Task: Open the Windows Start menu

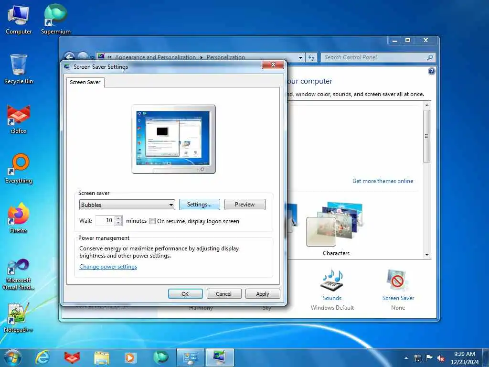Action: (x=13, y=357)
